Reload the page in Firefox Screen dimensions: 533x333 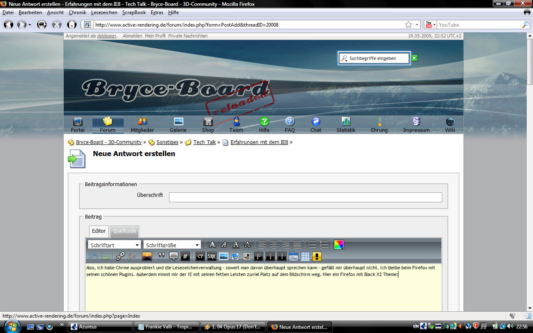pos(42,25)
